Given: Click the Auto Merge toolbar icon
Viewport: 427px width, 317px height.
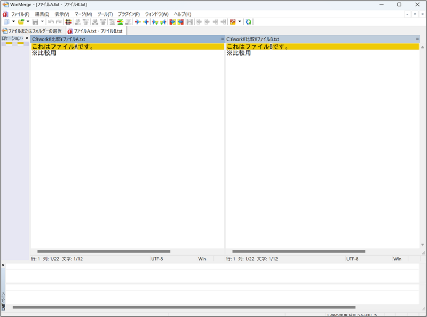Looking at the screenshot, I should pos(190,22).
